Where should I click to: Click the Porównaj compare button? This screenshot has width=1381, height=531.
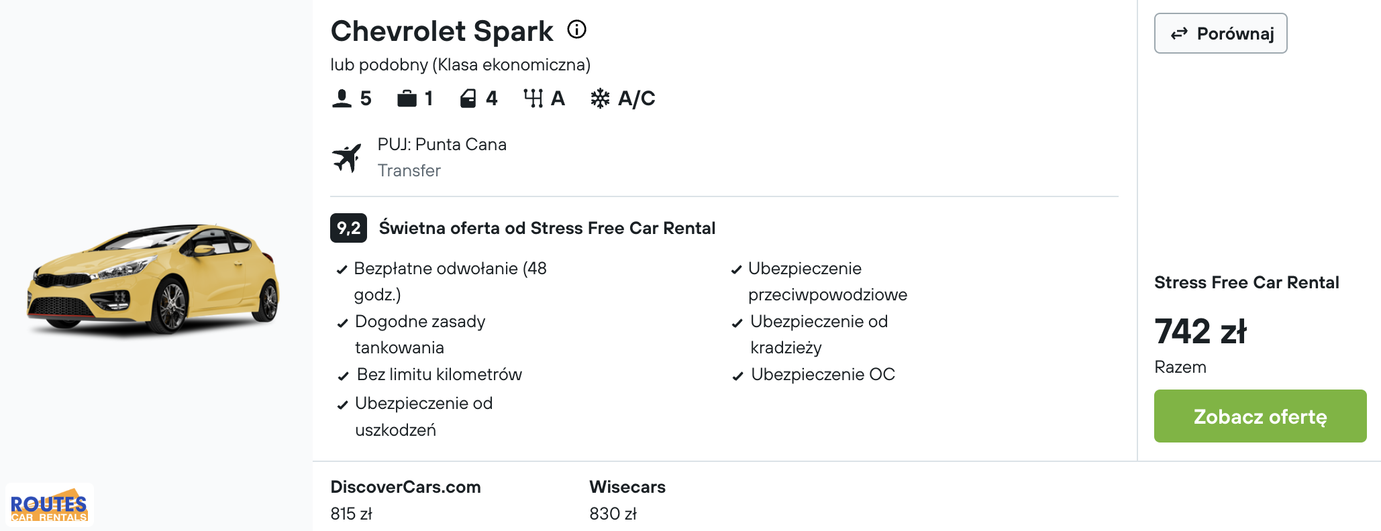click(1221, 33)
